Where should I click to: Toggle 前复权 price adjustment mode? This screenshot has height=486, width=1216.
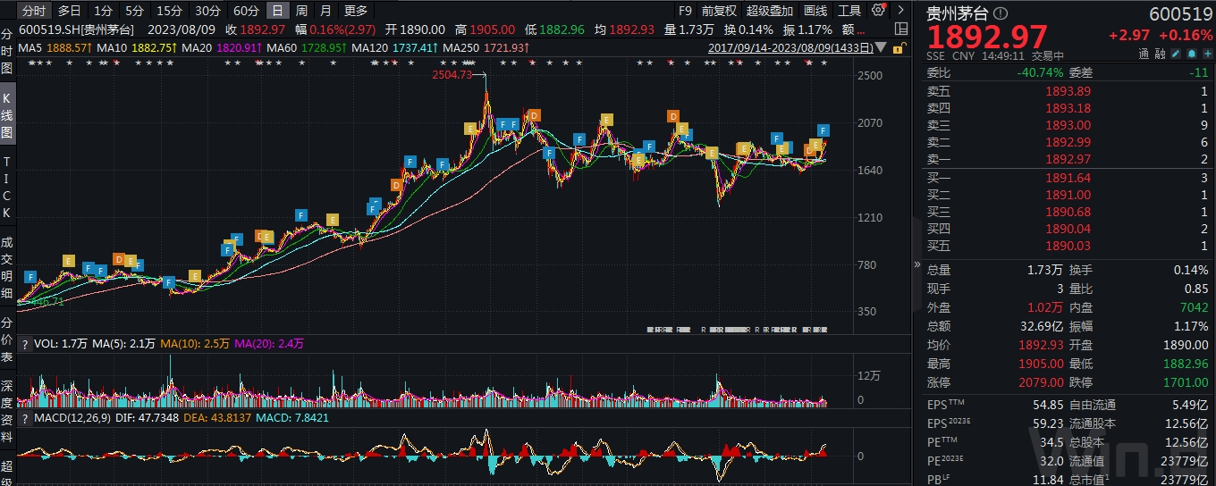tap(719, 11)
